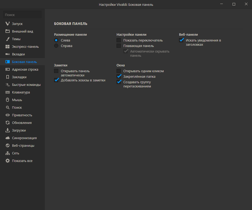Viewport: 252px width, 210px height.
Task: Click the eye icon beside Приватность
Action: click(8, 115)
